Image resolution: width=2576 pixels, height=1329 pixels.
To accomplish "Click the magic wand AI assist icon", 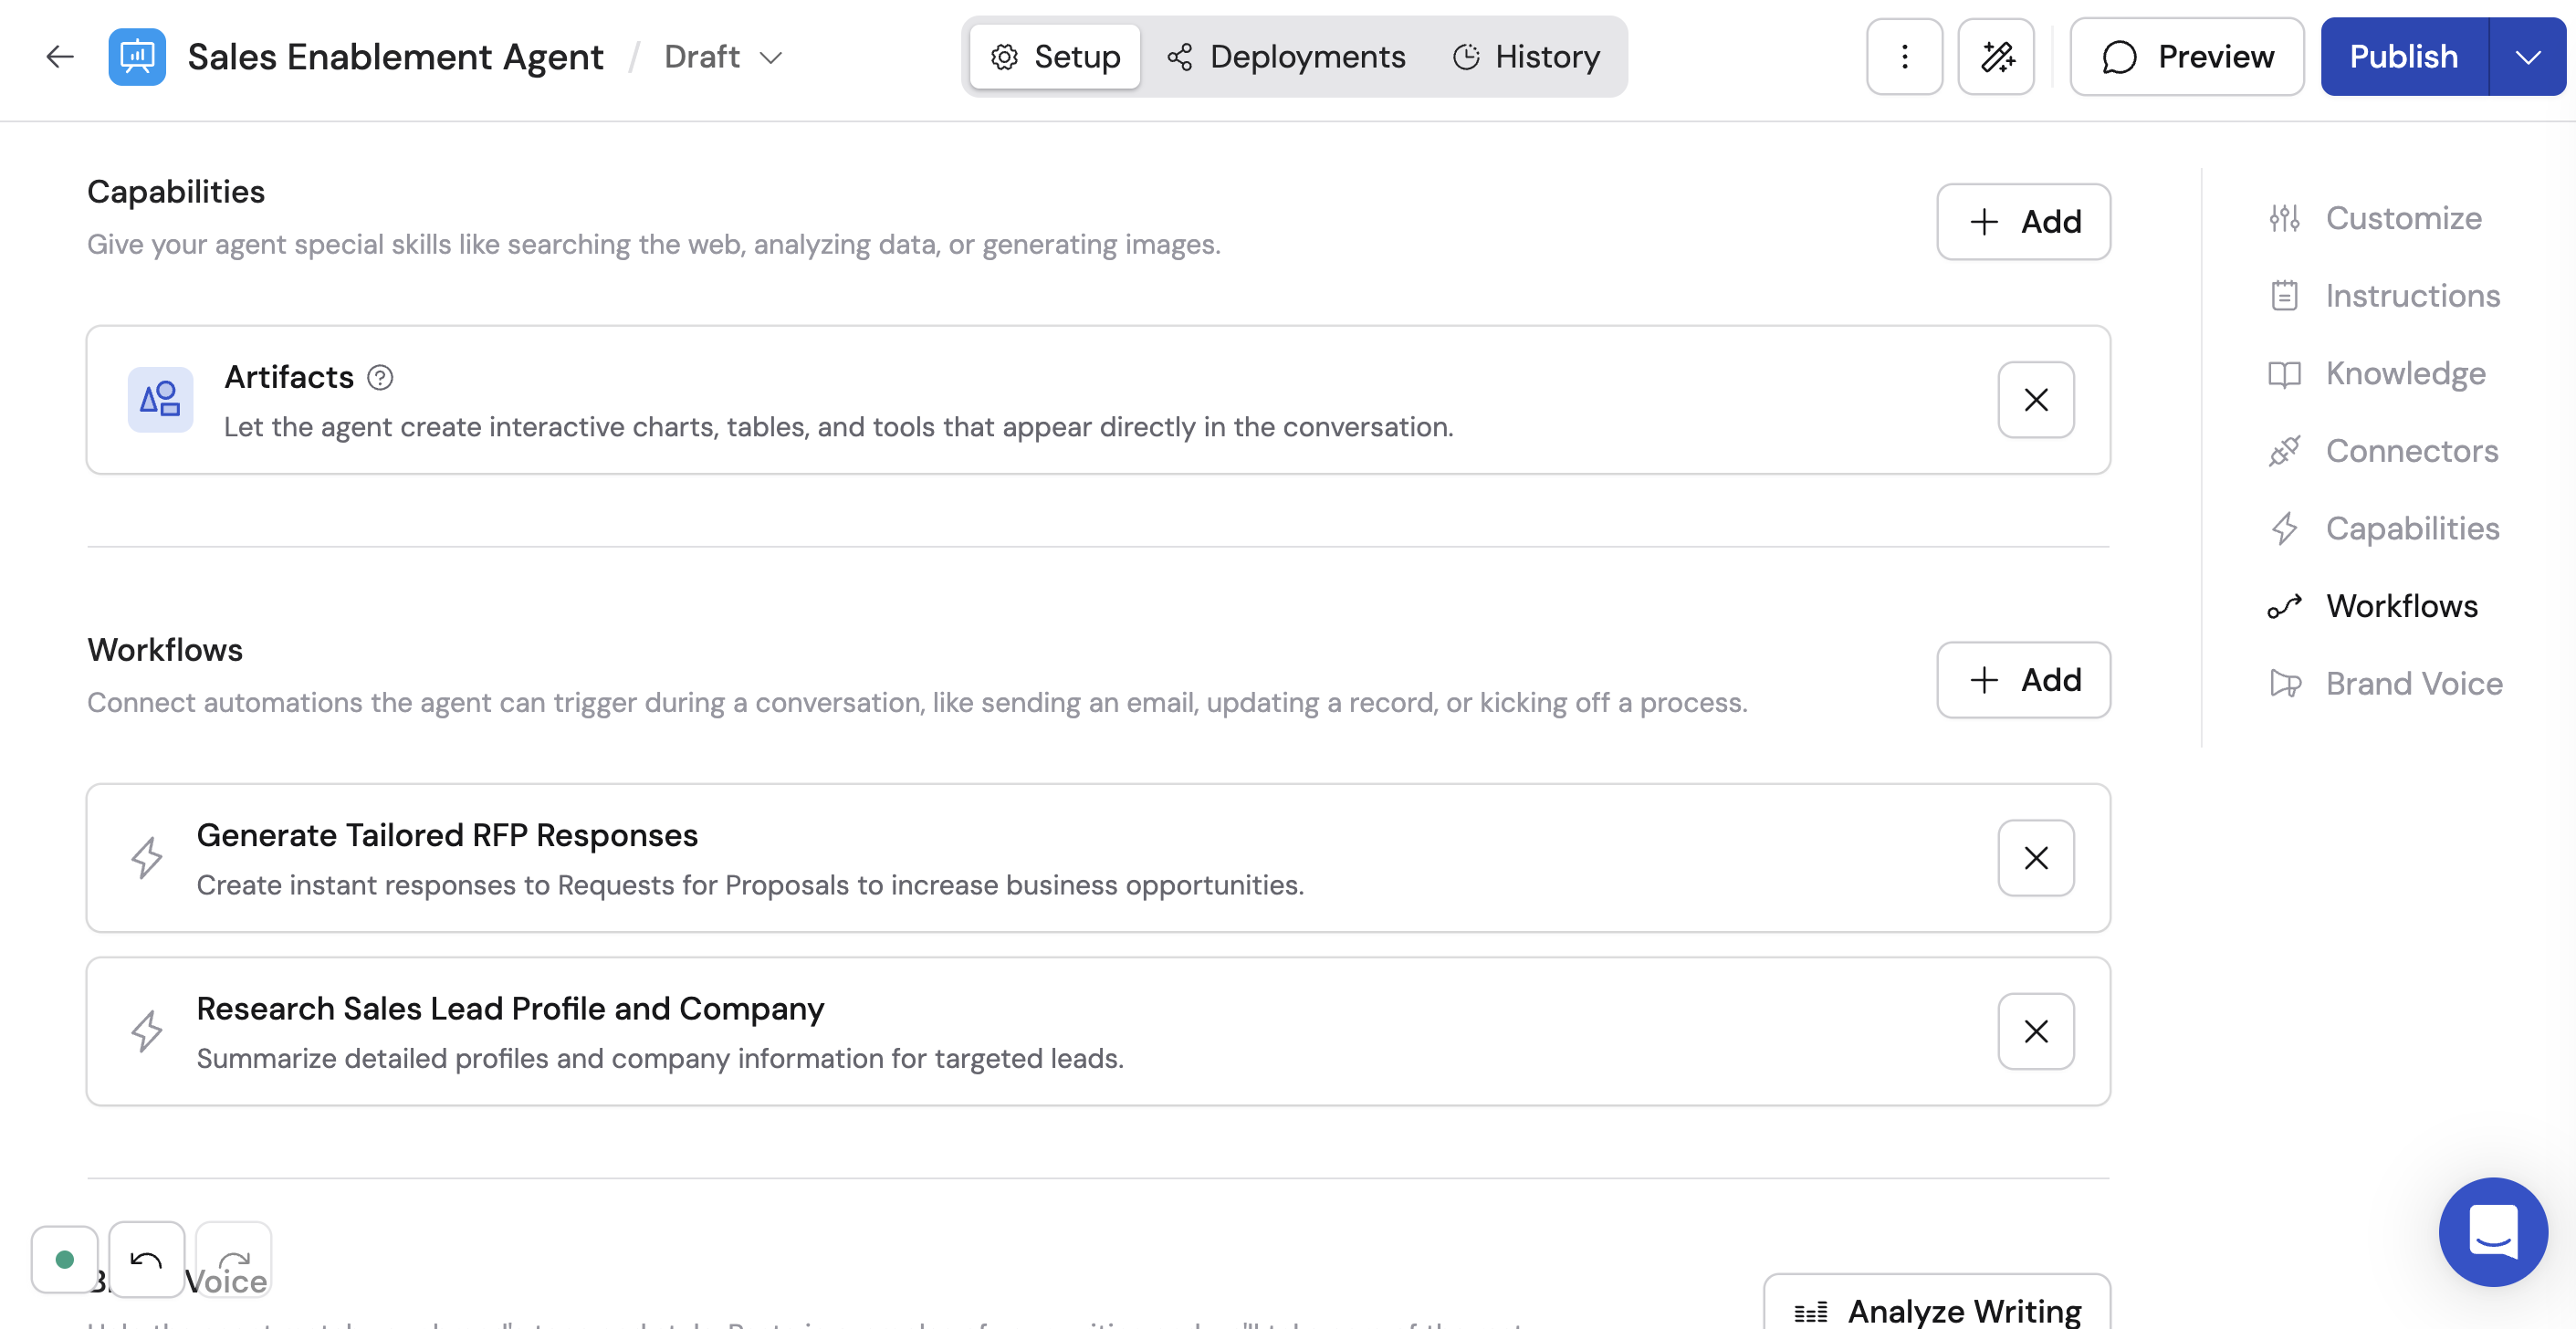I will point(1996,57).
